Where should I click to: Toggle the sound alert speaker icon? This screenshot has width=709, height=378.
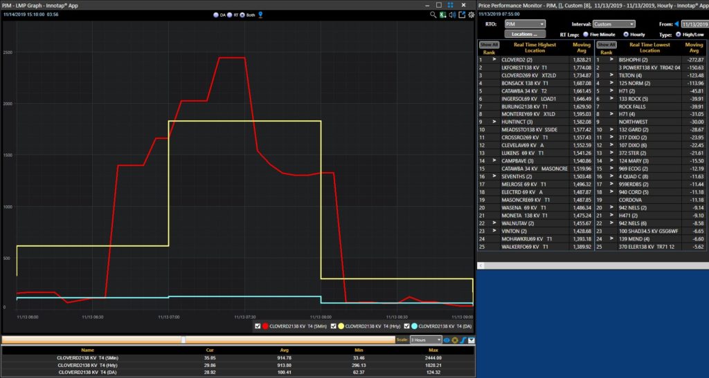(x=452, y=15)
